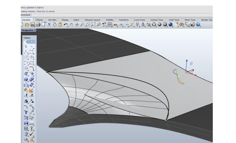Screen dimensions: 236x143
Task: Select the Text tool in the sidebar
Action: point(26,112)
